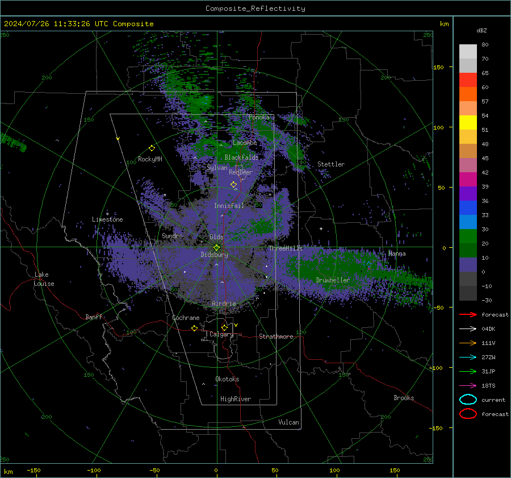Click the Didsbury label at radar center
Image resolution: width=511 pixels, height=478 pixels.
tap(214, 255)
